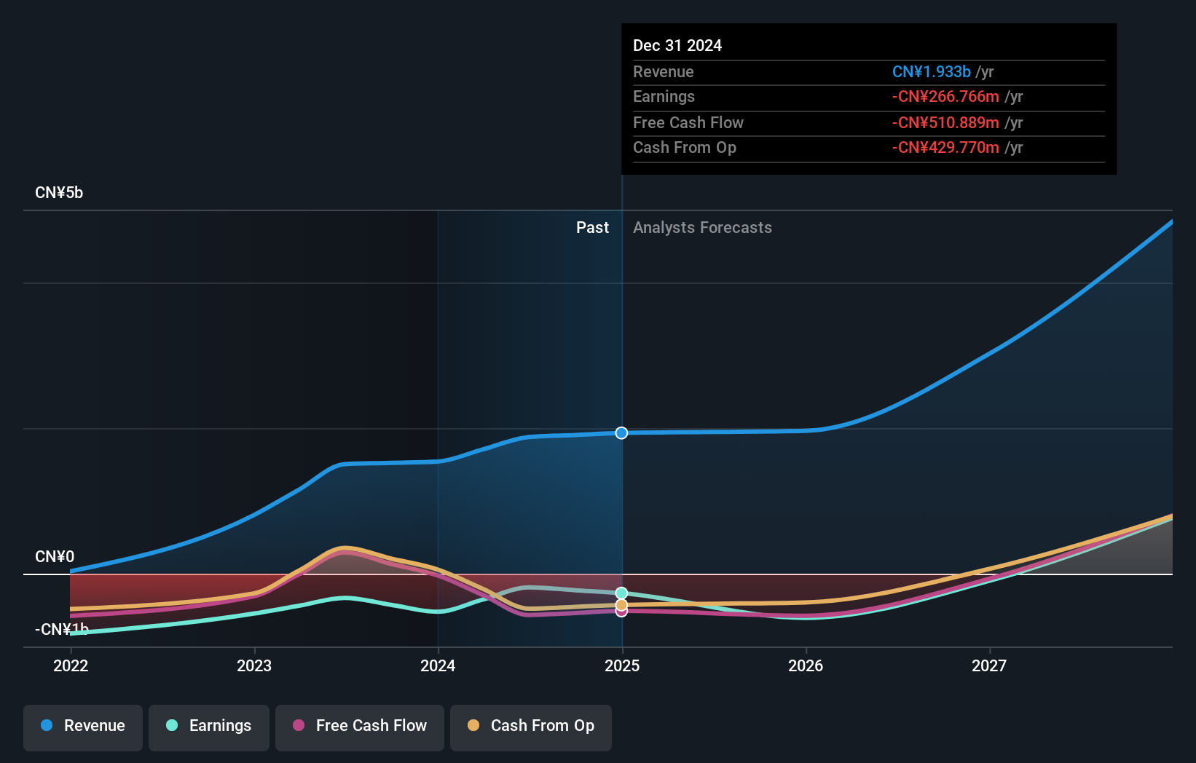Image resolution: width=1196 pixels, height=763 pixels.
Task: Click the 2022 x-axis label
Action: [x=71, y=665]
